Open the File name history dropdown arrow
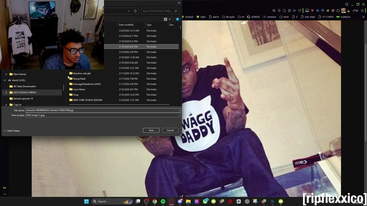Viewport: 367px width, 206px height. (x=179, y=110)
